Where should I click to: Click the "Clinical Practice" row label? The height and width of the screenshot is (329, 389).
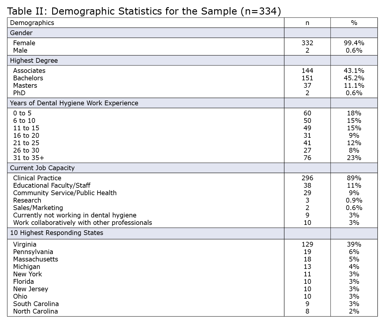pos(37,178)
